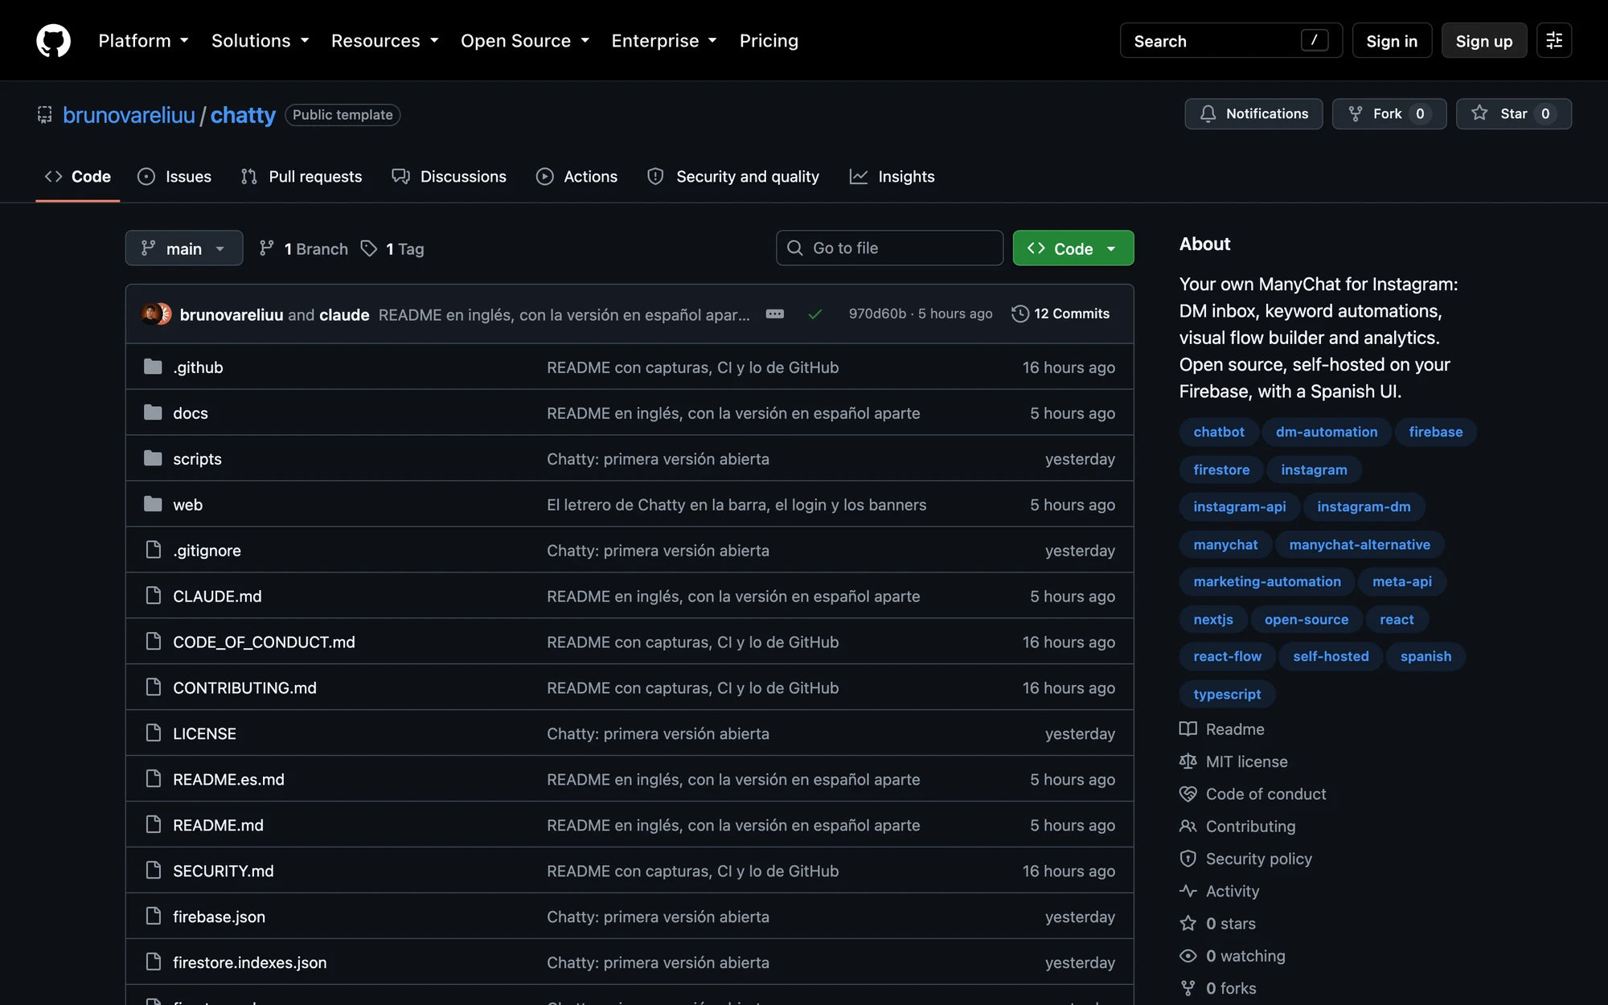This screenshot has height=1005, width=1608.
Task: Open the main branch selector dropdown
Action: (x=184, y=248)
